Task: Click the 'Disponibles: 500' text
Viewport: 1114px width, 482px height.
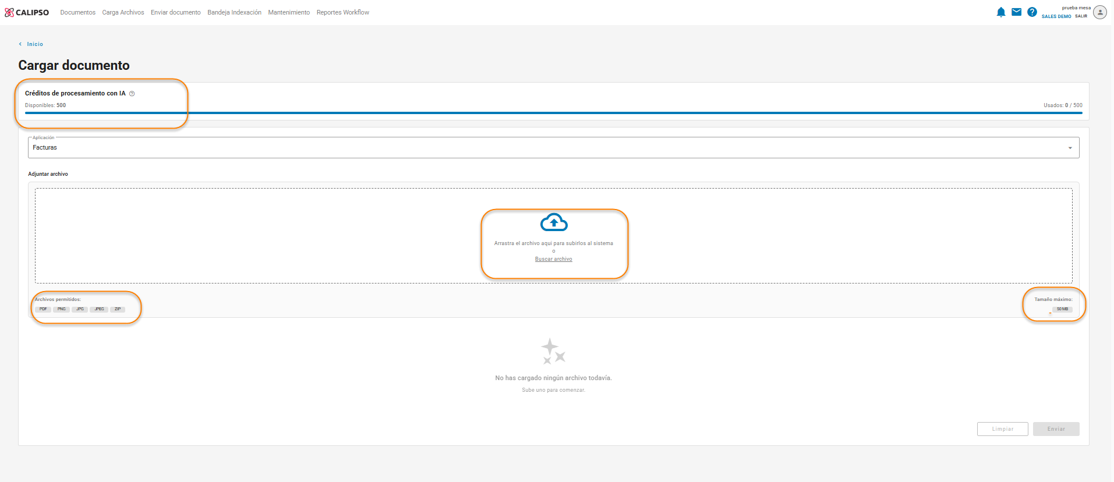Action: point(45,105)
